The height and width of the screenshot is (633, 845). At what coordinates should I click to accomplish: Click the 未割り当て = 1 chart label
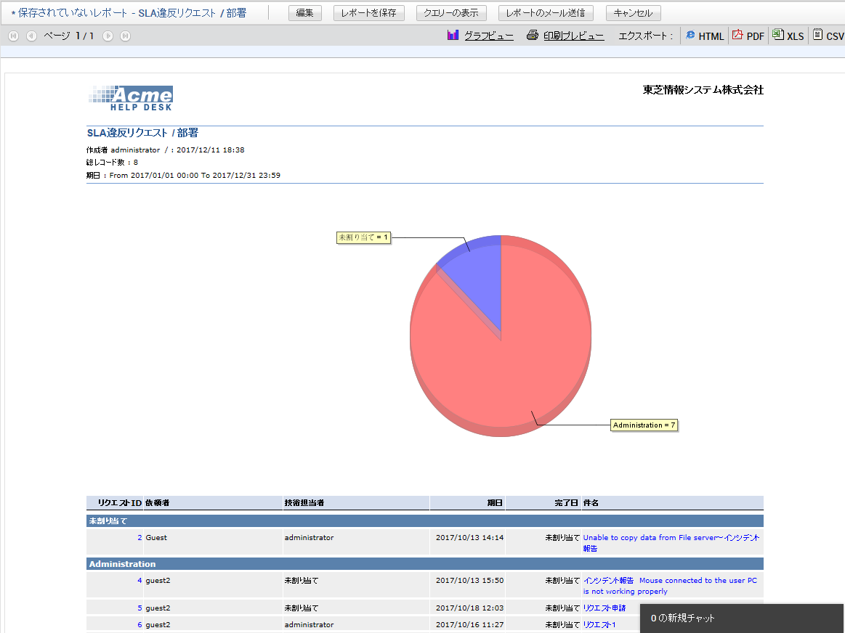[x=363, y=237]
